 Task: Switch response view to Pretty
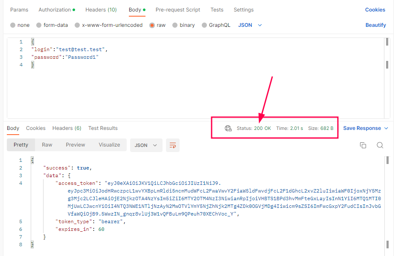click(21, 145)
